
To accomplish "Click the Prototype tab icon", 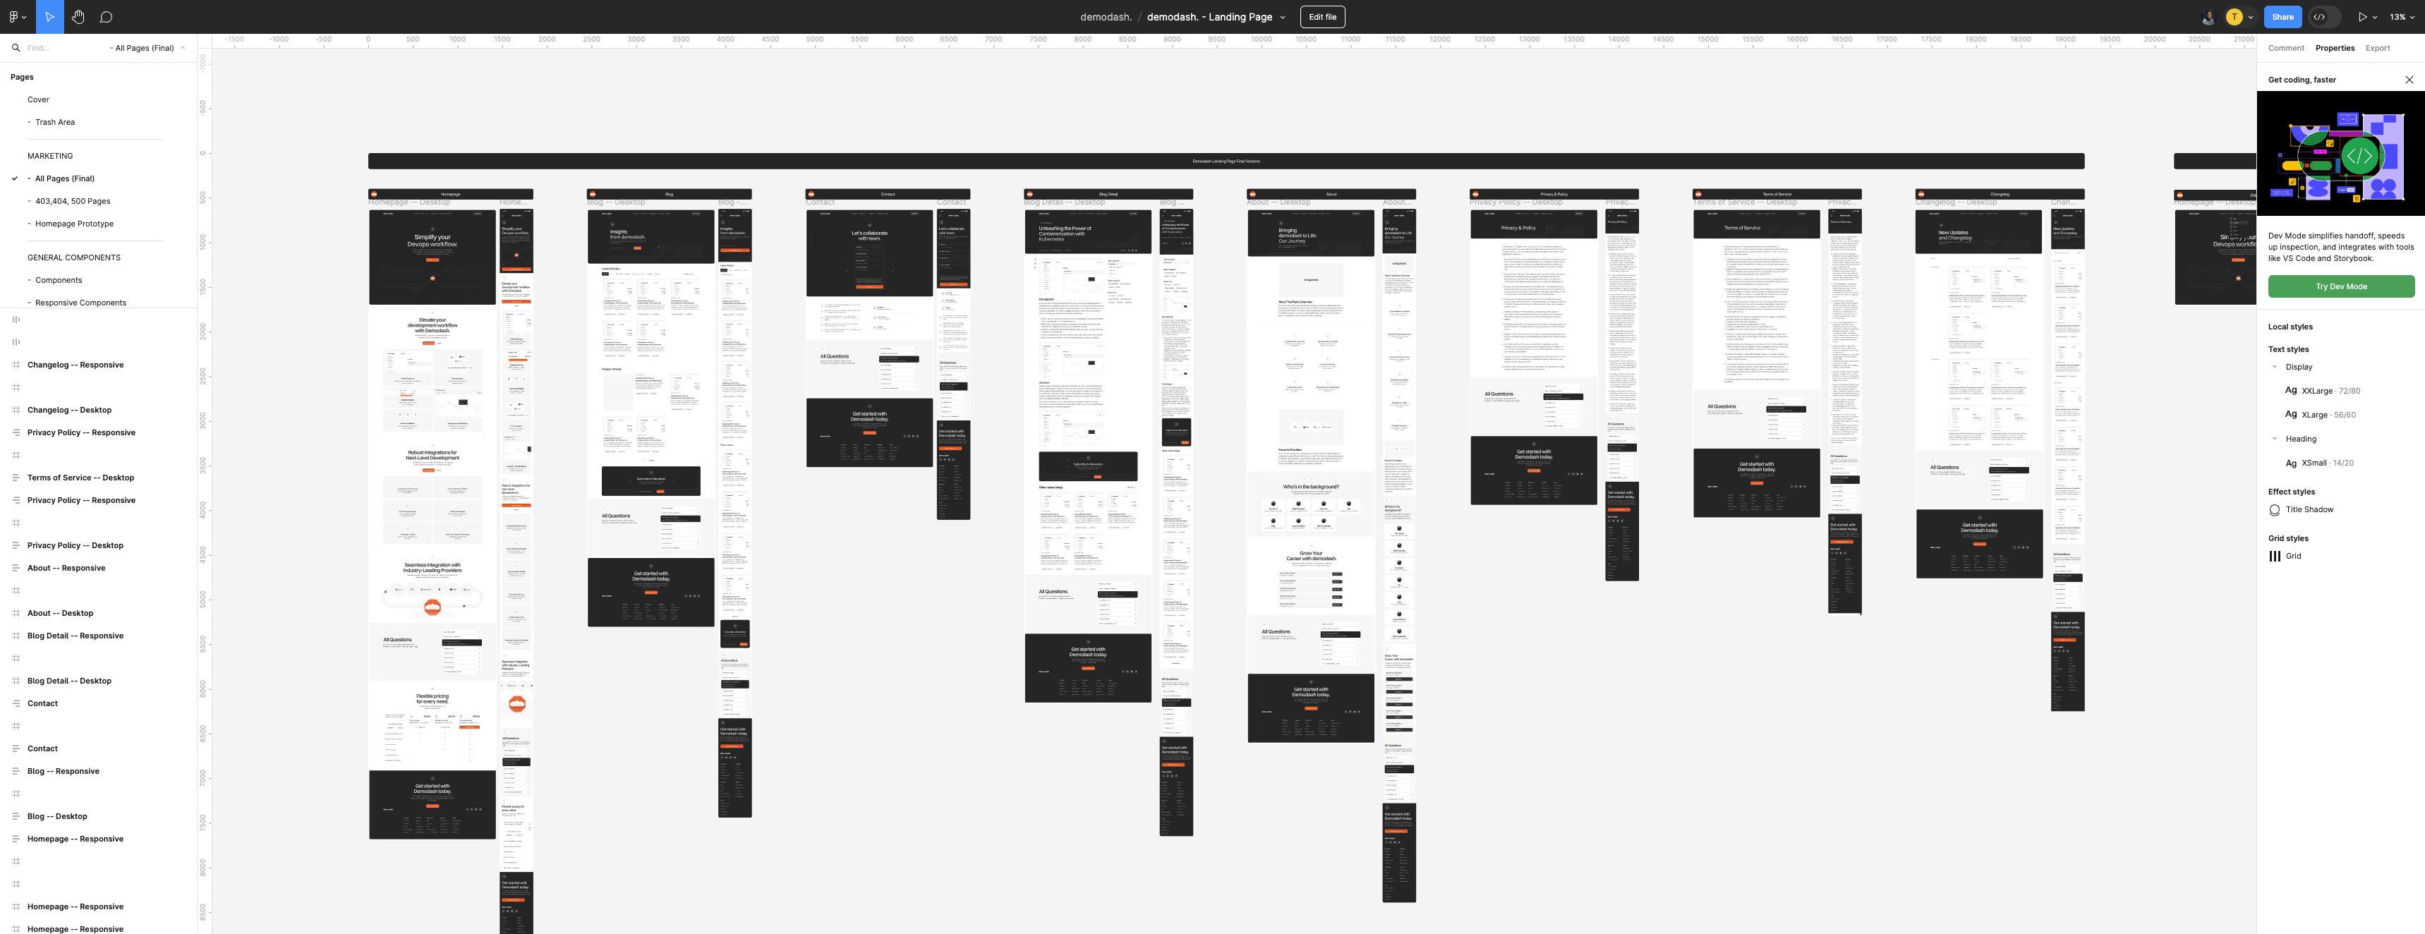I will tap(2361, 16).
